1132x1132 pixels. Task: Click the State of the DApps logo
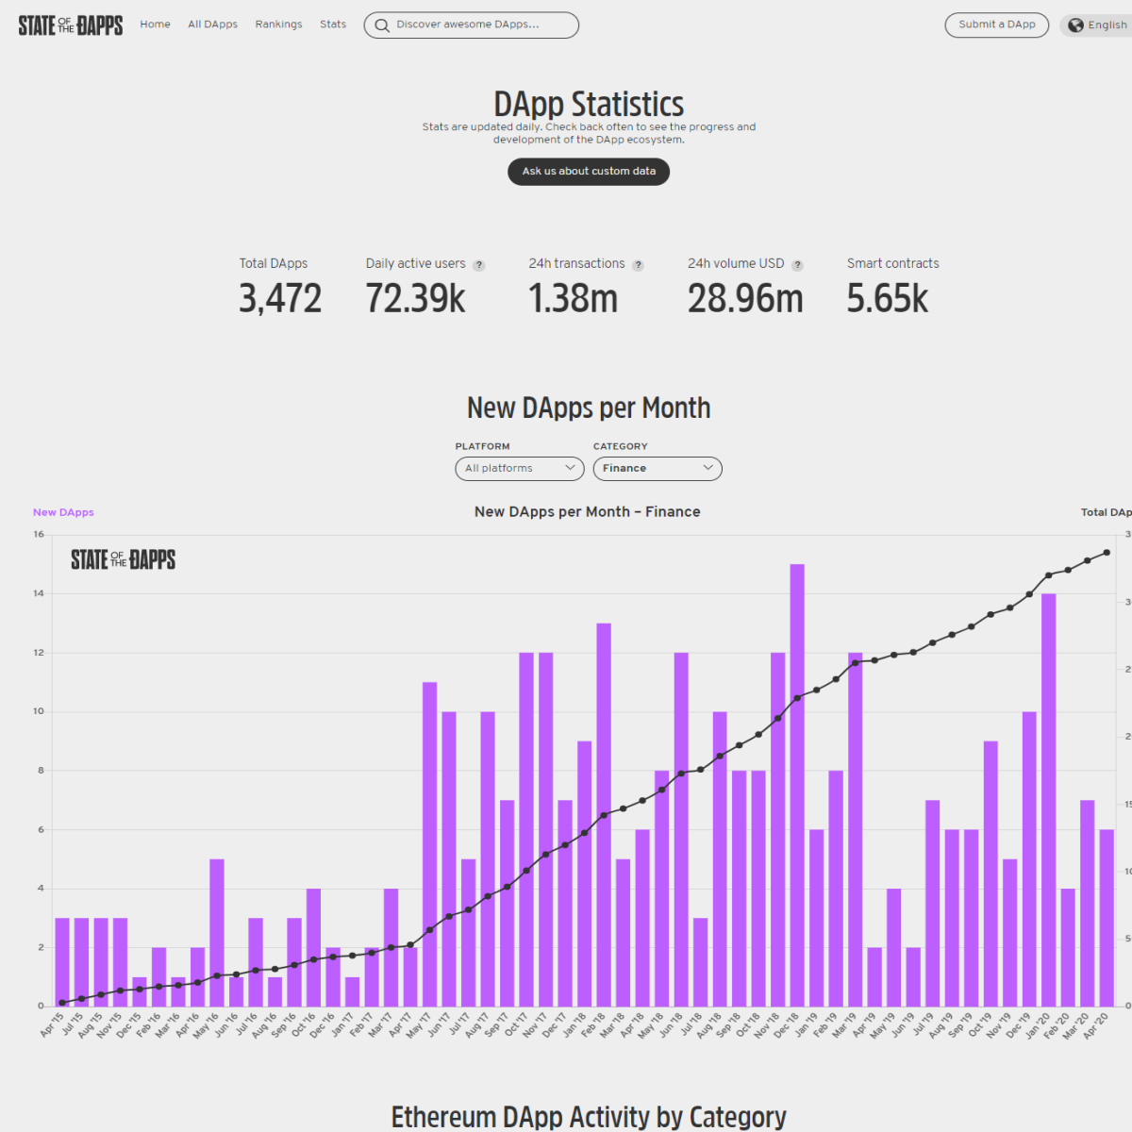pos(71,25)
